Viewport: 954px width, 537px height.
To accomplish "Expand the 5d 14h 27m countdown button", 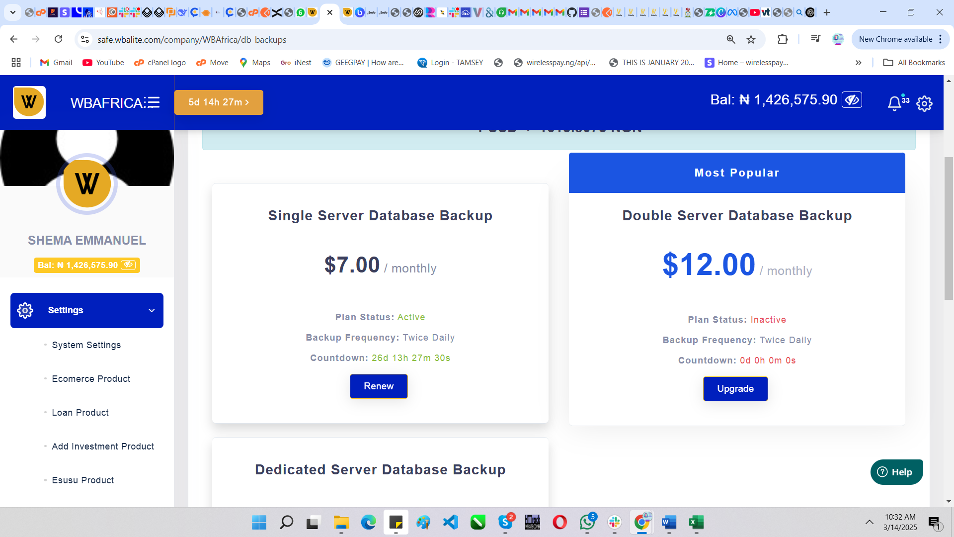I will tap(219, 102).
